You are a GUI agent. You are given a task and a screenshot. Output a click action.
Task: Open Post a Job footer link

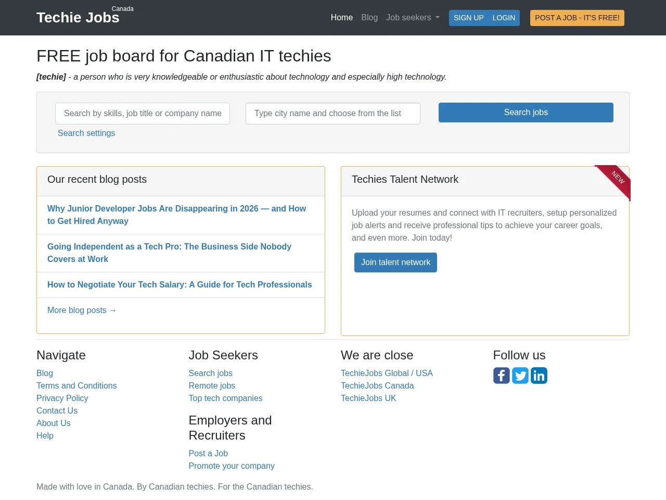point(208,454)
